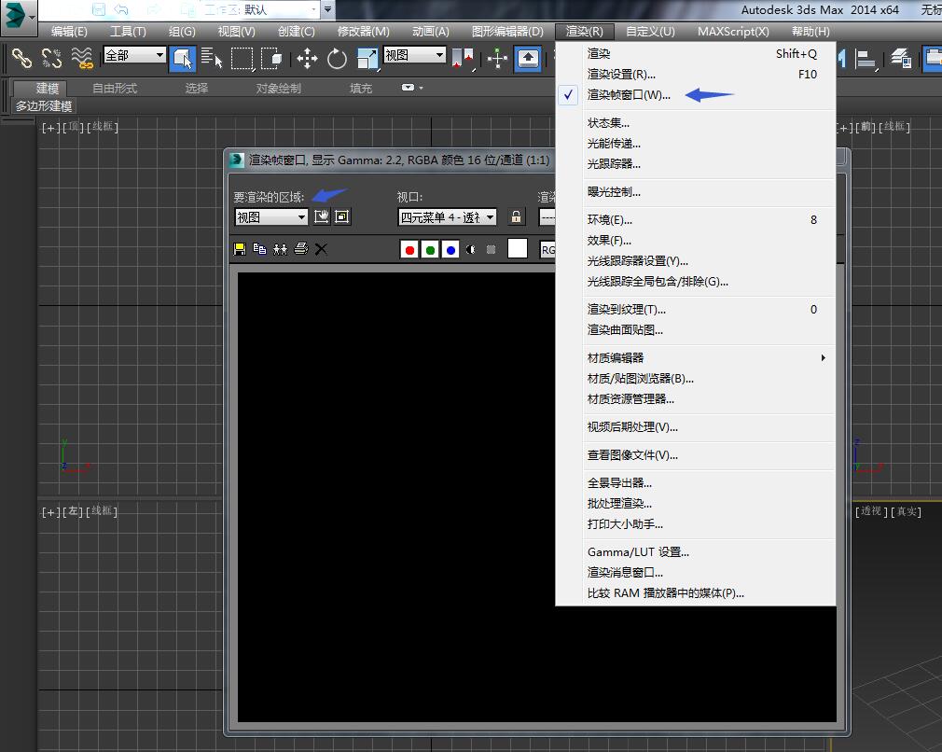The image size is (942, 752).
Task: Choose the Select and Move tool
Action: point(307,59)
